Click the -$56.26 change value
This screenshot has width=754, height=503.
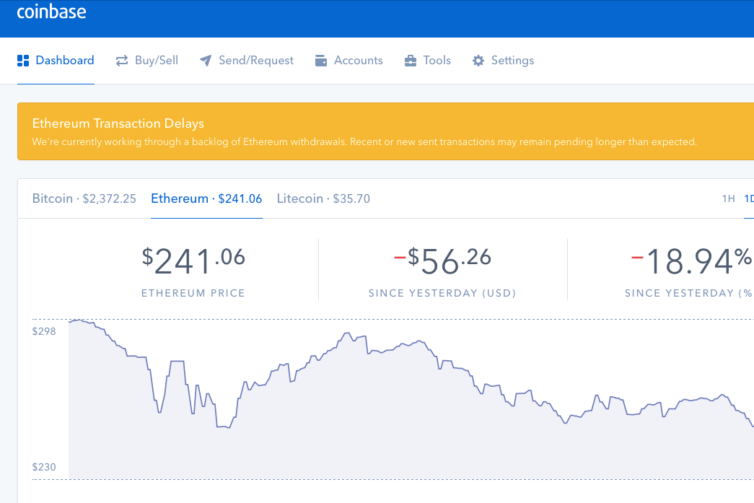click(442, 261)
